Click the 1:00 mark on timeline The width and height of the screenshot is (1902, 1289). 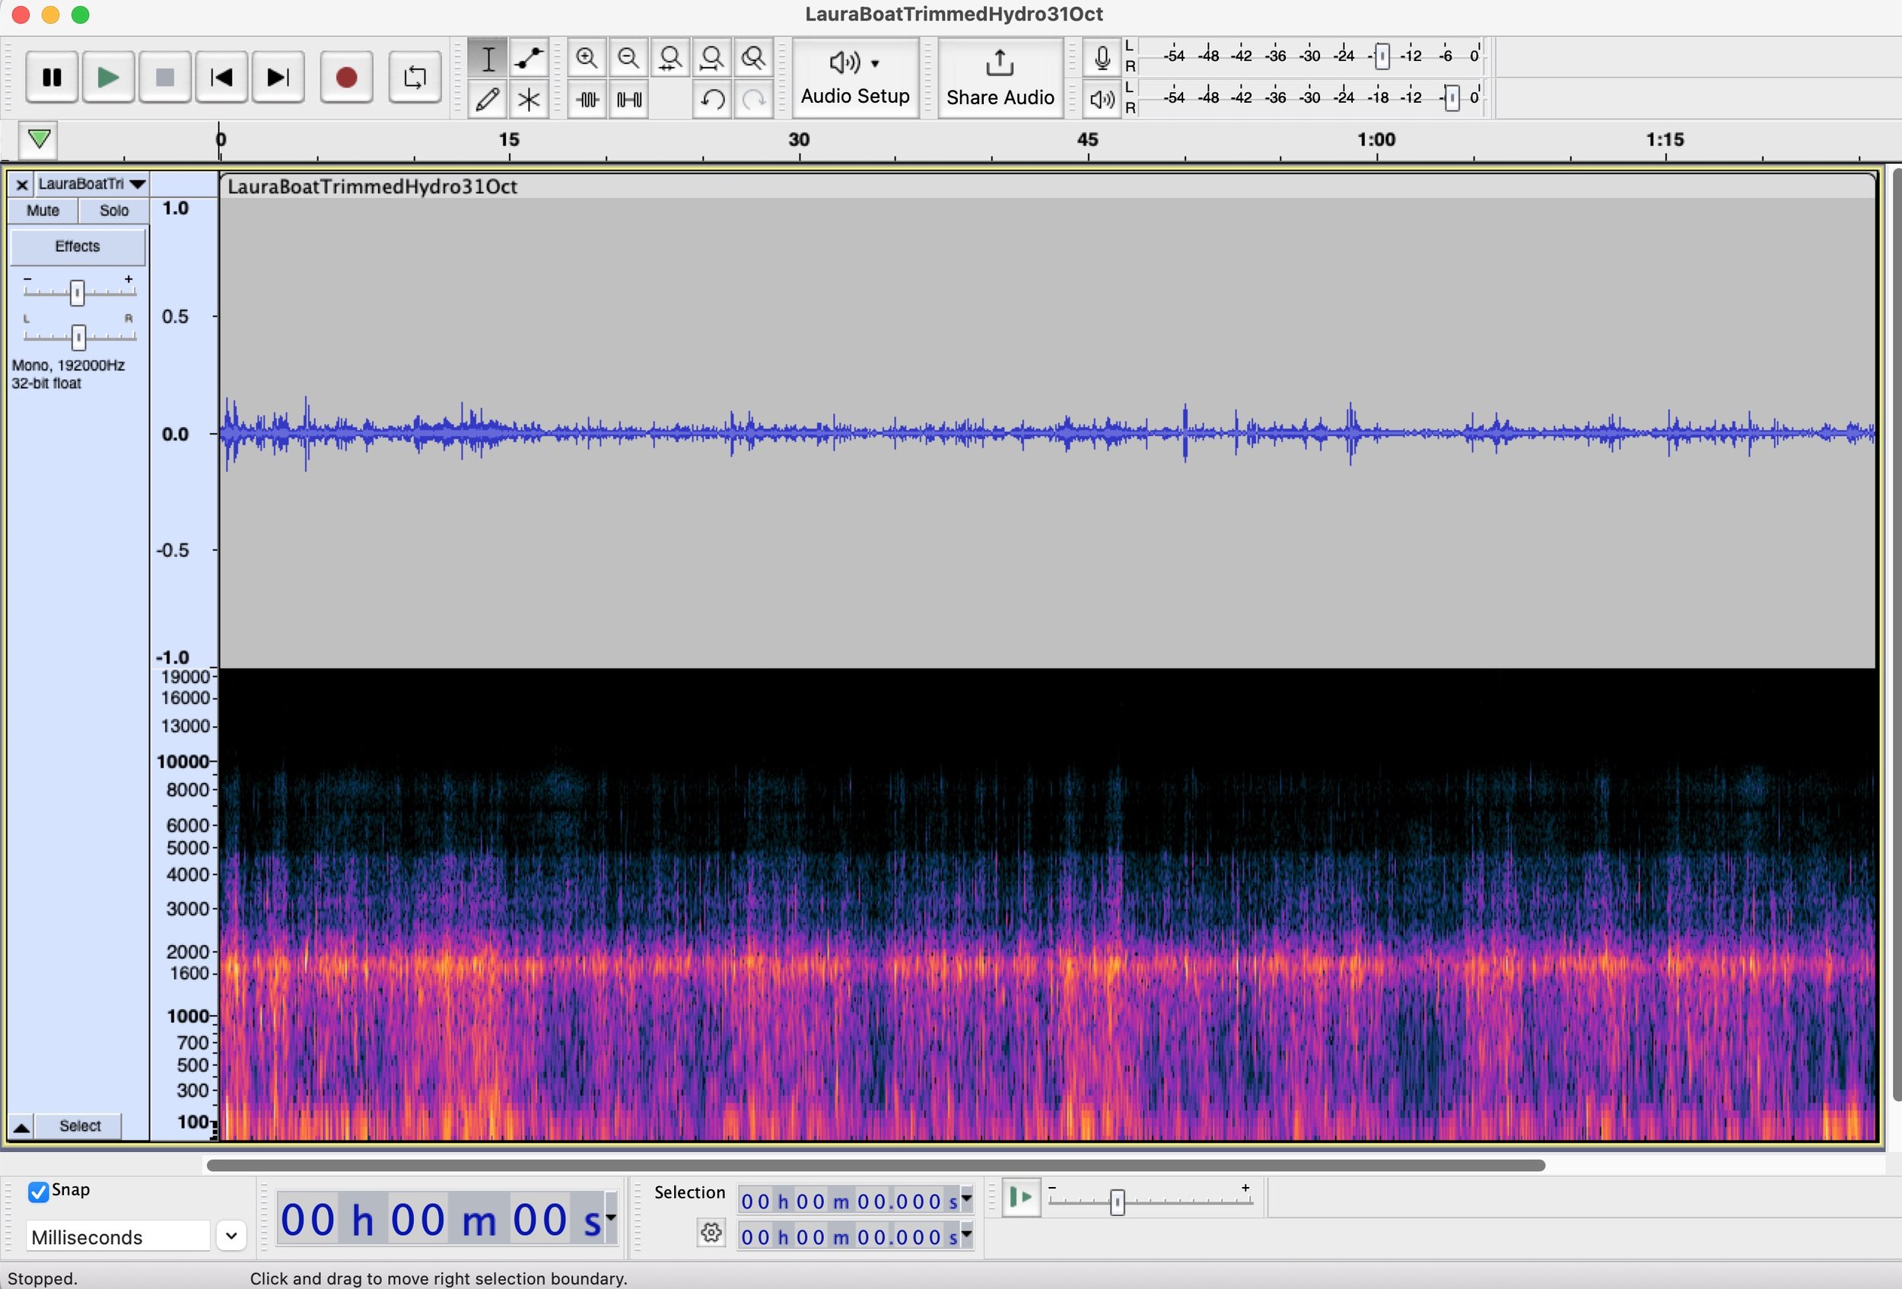pyautogui.click(x=1376, y=140)
